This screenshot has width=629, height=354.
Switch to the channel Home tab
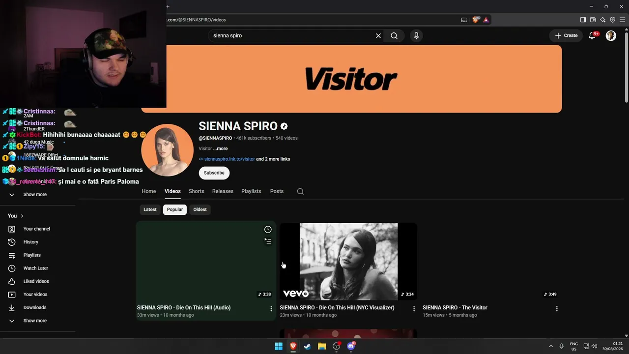[149, 191]
